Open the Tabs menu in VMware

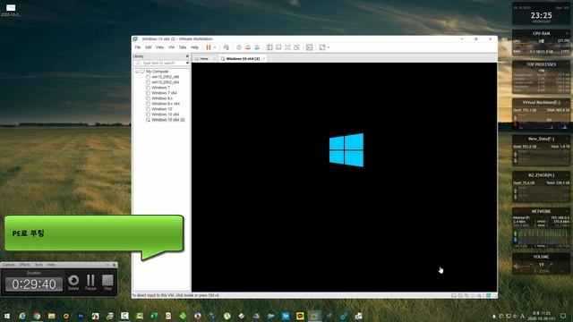click(183, 47)
